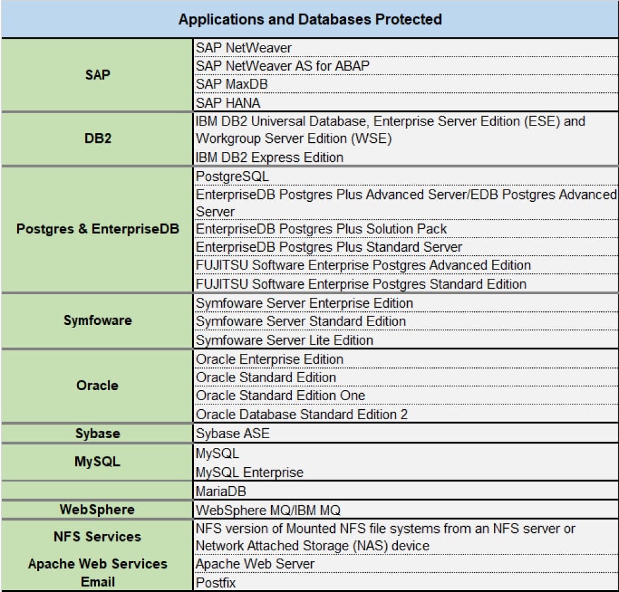This screenshot has height=592, width=619.
Task: Select the Symfoware category cell
Action: (x=95, y=321)
